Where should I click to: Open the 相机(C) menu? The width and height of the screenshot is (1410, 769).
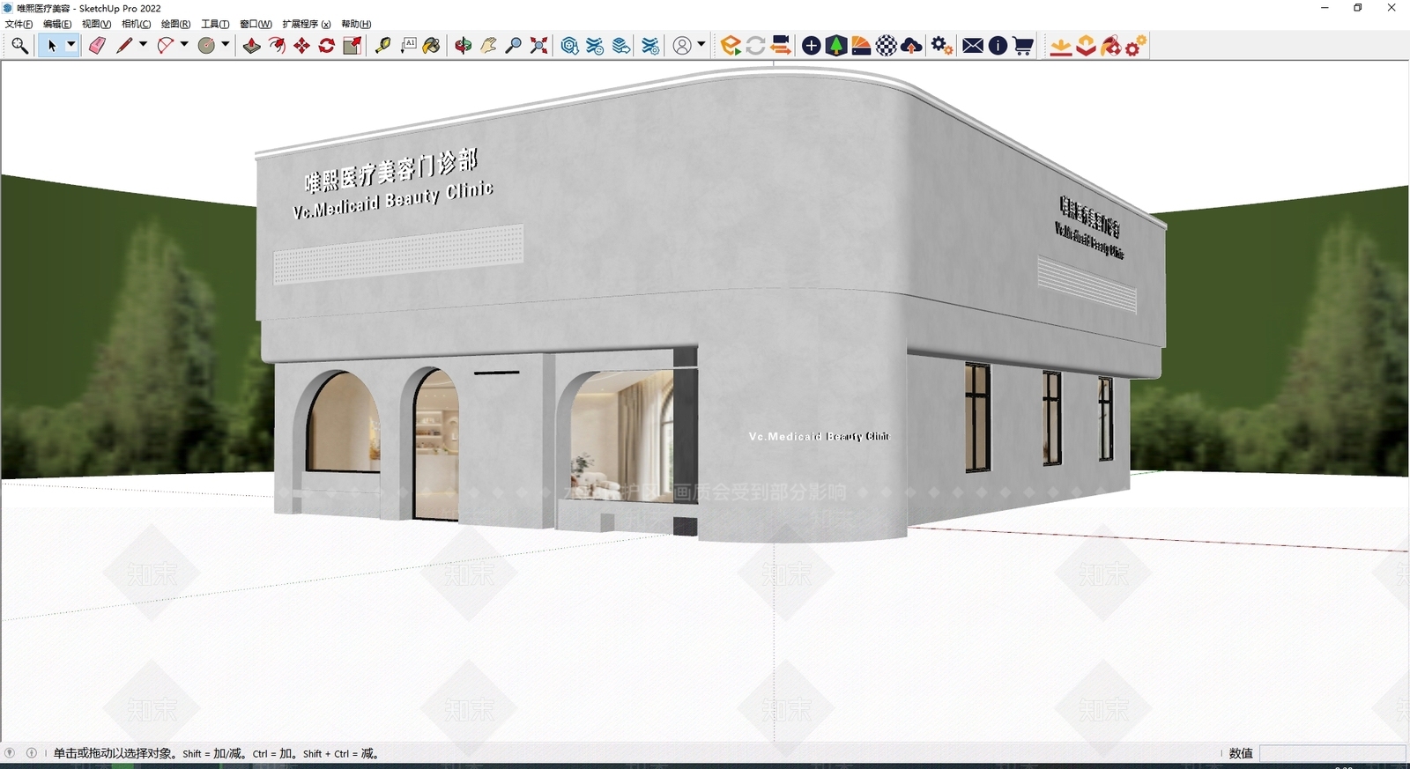click(x=136, y=24)
